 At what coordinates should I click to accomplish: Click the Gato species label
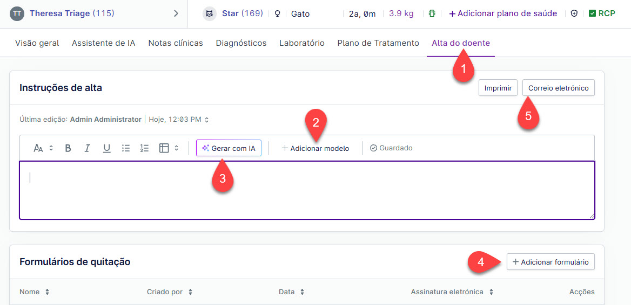coord(300,13)
